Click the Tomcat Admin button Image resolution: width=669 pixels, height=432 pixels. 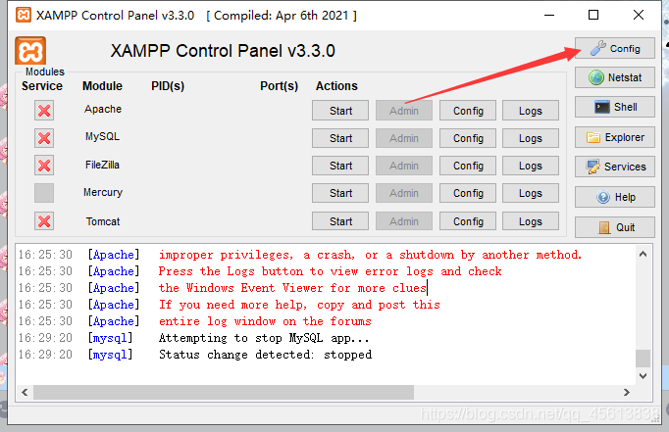tap(403, 221)
